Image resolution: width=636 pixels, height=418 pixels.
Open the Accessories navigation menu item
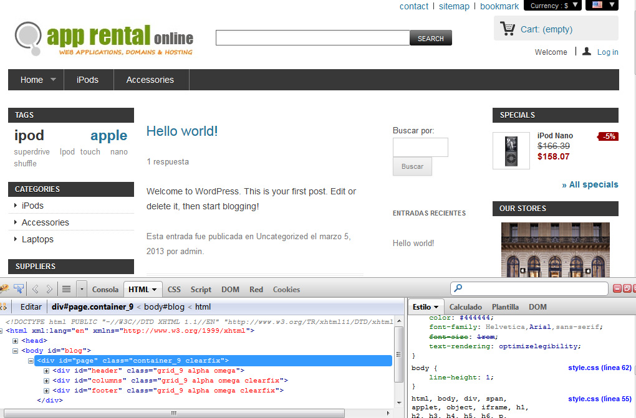[x=150, y=80]
